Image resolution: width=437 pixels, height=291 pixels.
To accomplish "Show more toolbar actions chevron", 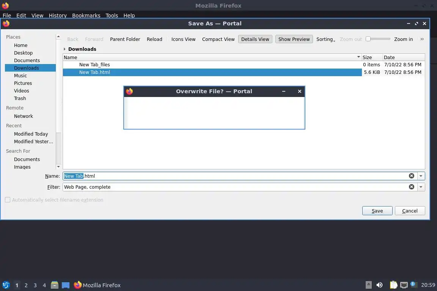I will [x=422, y=39].
